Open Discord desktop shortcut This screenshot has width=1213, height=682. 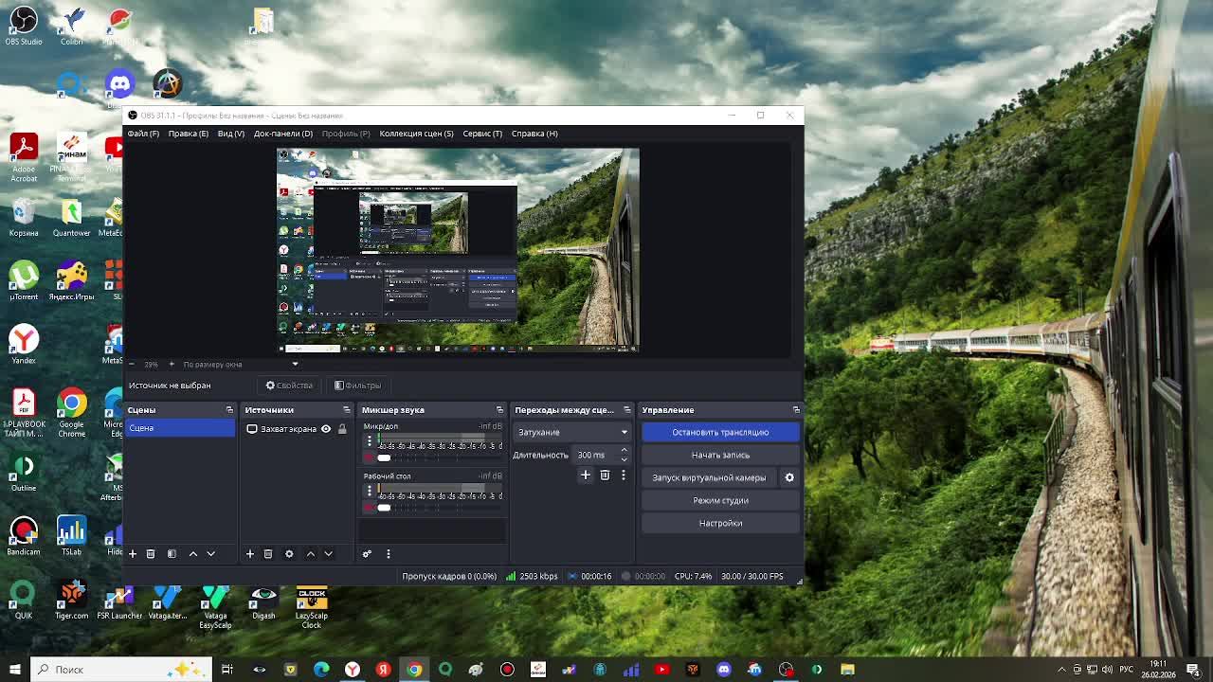[119, 84]
